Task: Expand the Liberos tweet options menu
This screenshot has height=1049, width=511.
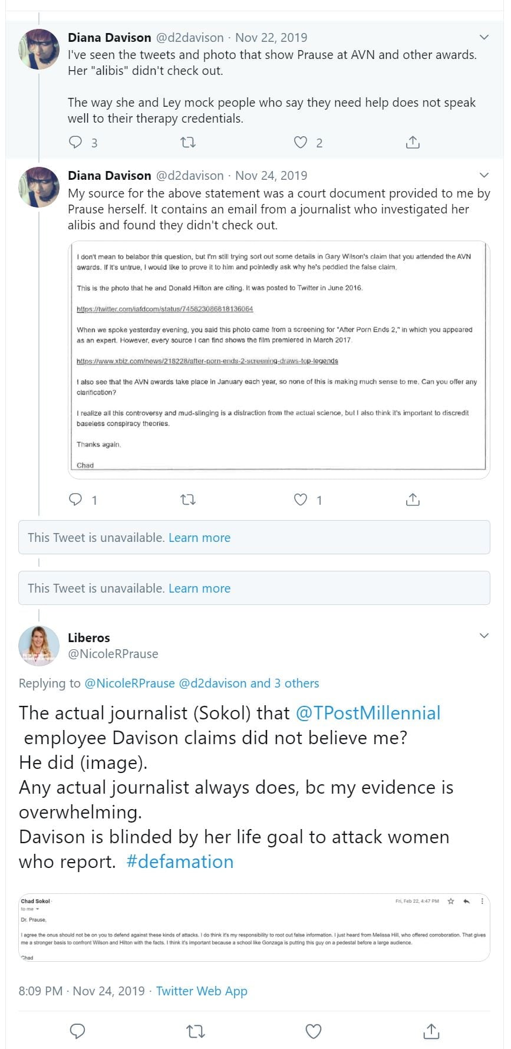Action: point(484,636)
